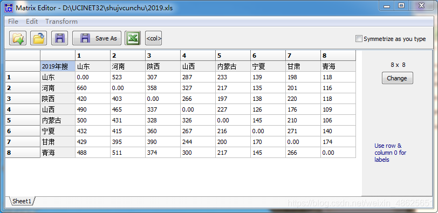Select cell with value 307

coord(163,77)
